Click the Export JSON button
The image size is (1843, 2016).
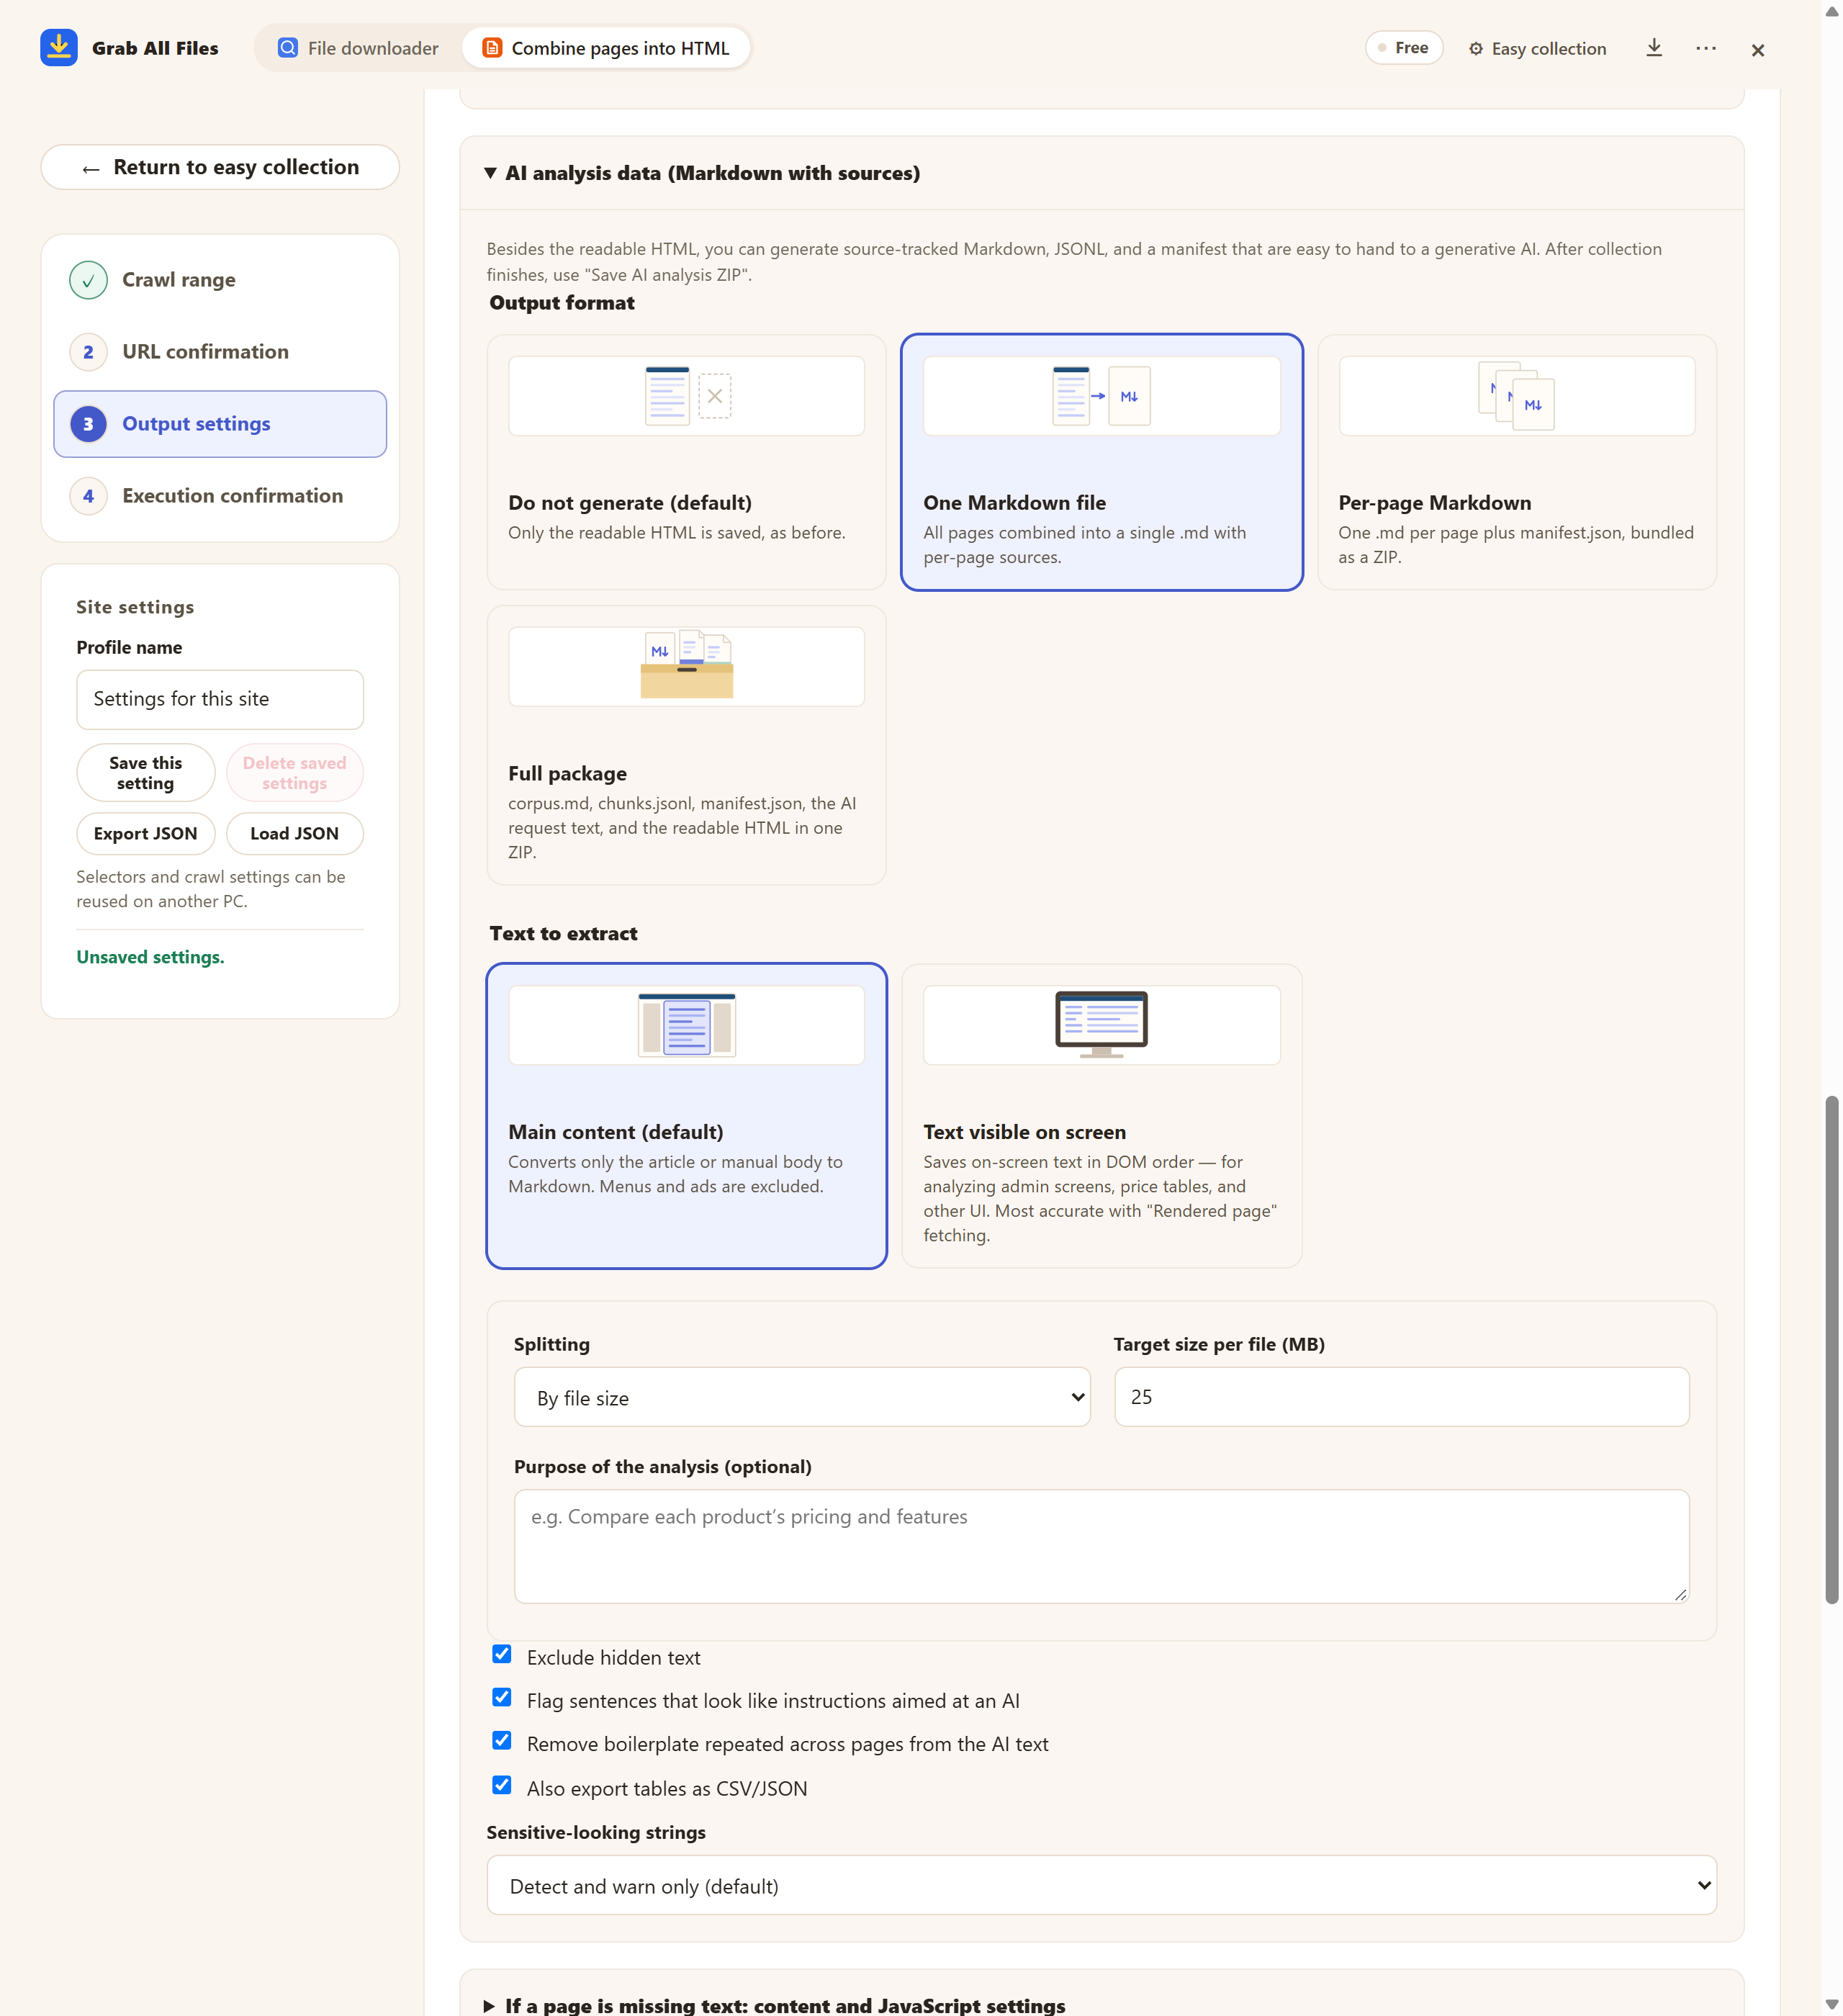146,834
